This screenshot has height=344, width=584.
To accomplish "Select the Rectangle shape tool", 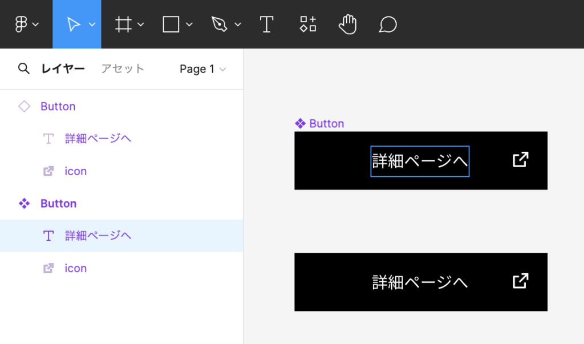I will pyautogui.click(x=171, y=25).
